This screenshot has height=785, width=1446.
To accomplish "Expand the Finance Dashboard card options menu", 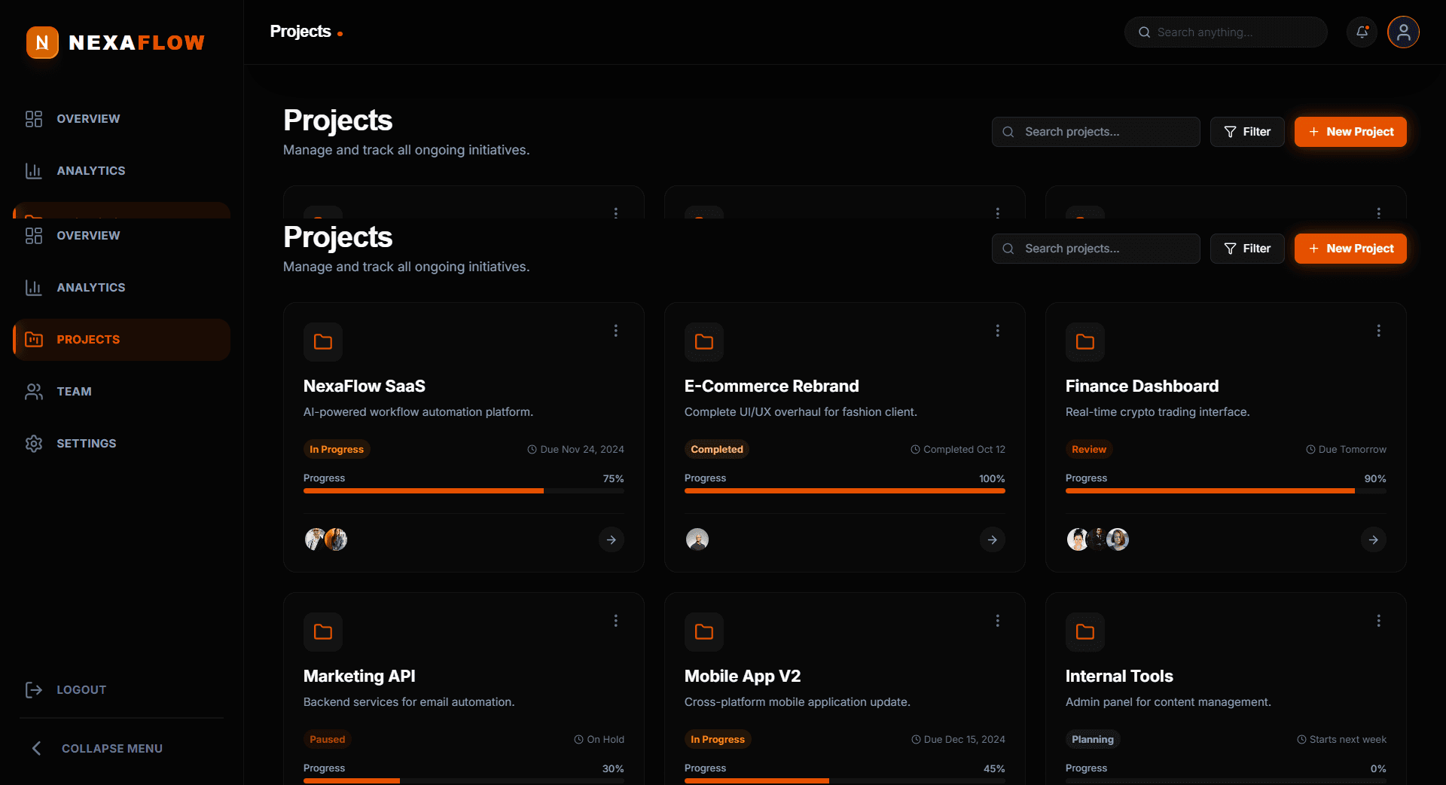I will tap(1378, 331).
